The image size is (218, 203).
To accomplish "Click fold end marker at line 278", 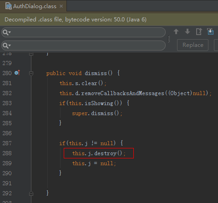I will (31, 54).
